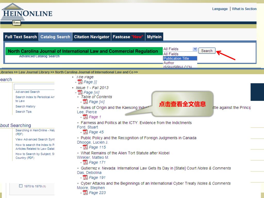Viewport: 264px width, 198px height.
Task: Open View Advanced Search Syntax link
Action: click(35, 139)
